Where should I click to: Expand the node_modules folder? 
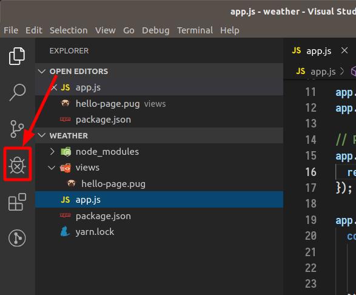(x=52, y=152)
